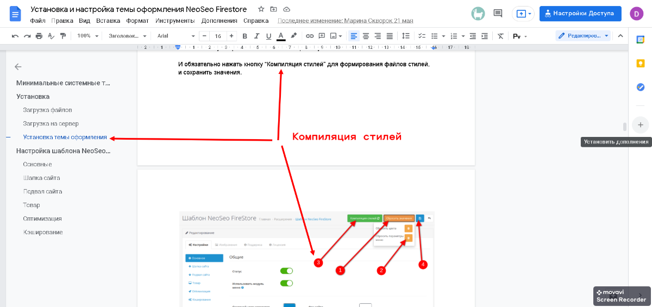
Task: Open the Формат menu
Action: pos(137,21)
